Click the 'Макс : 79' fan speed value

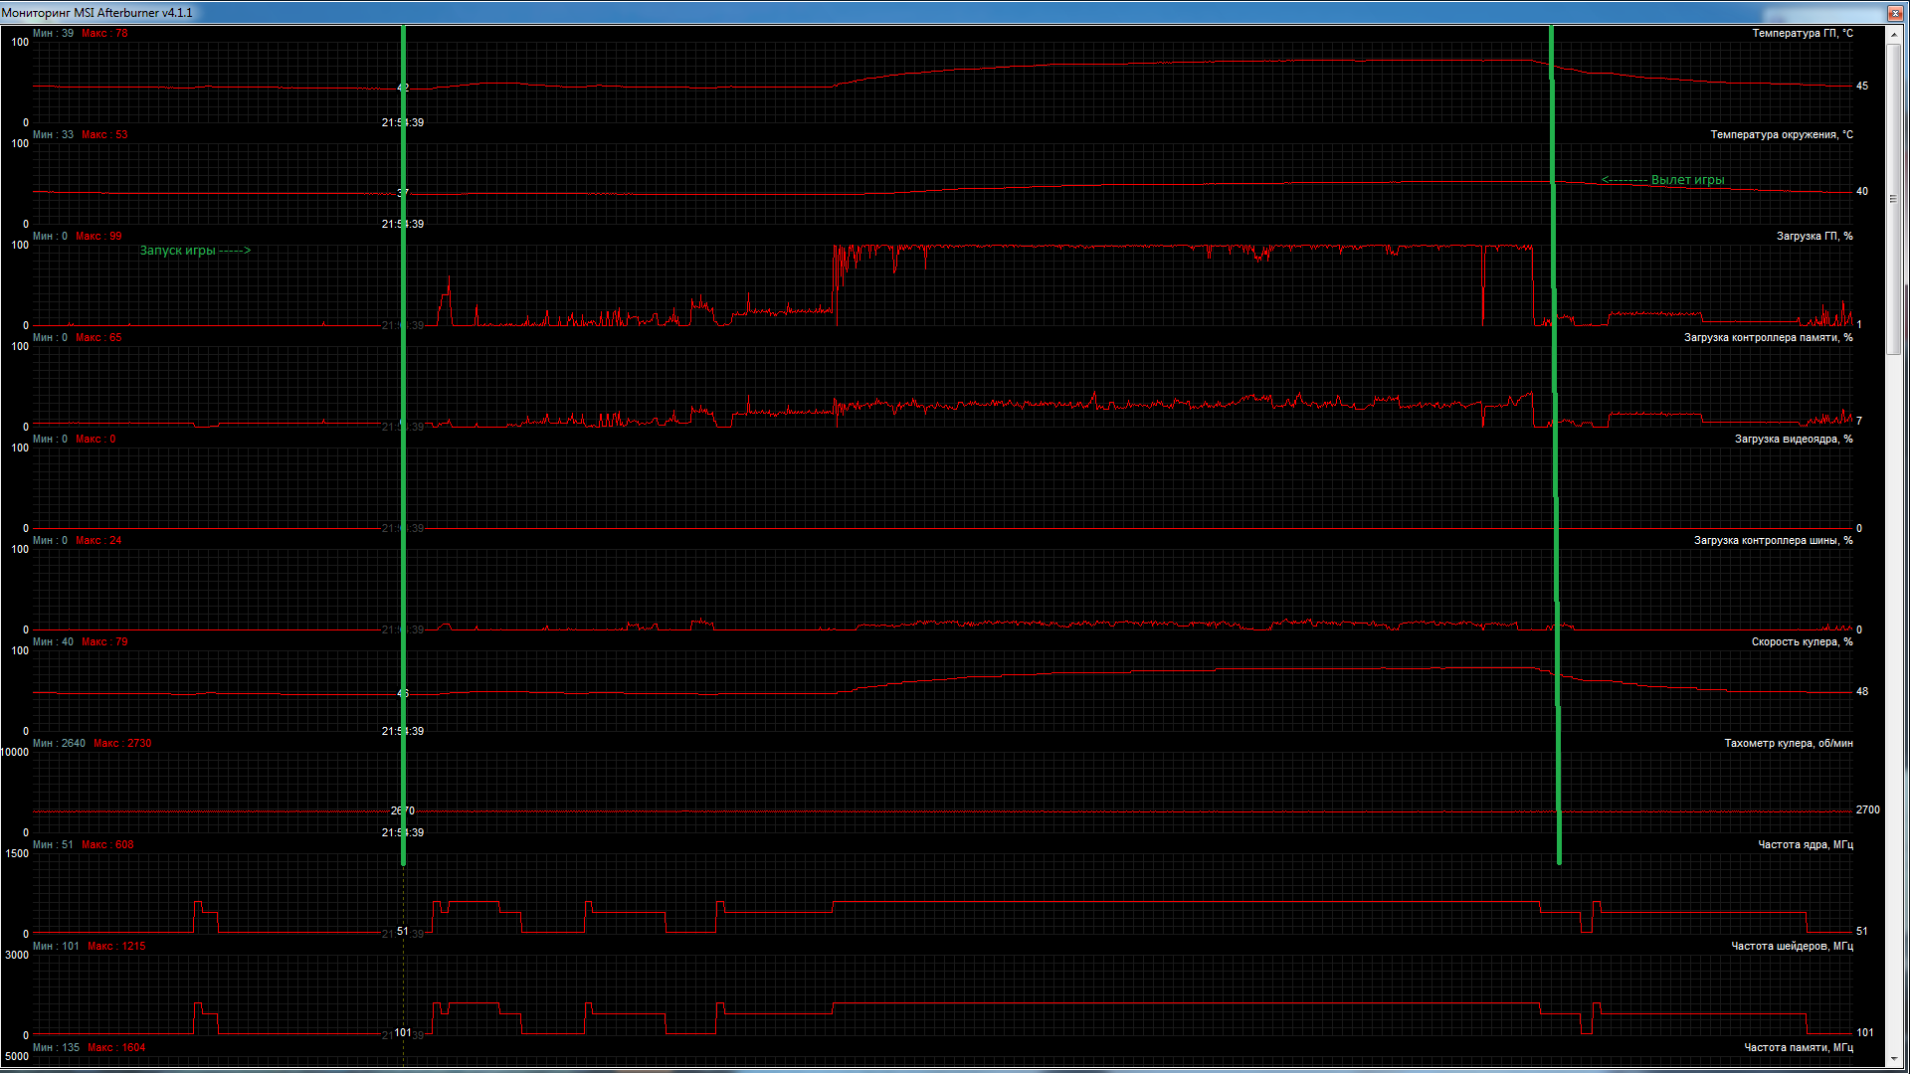(104, 642)
